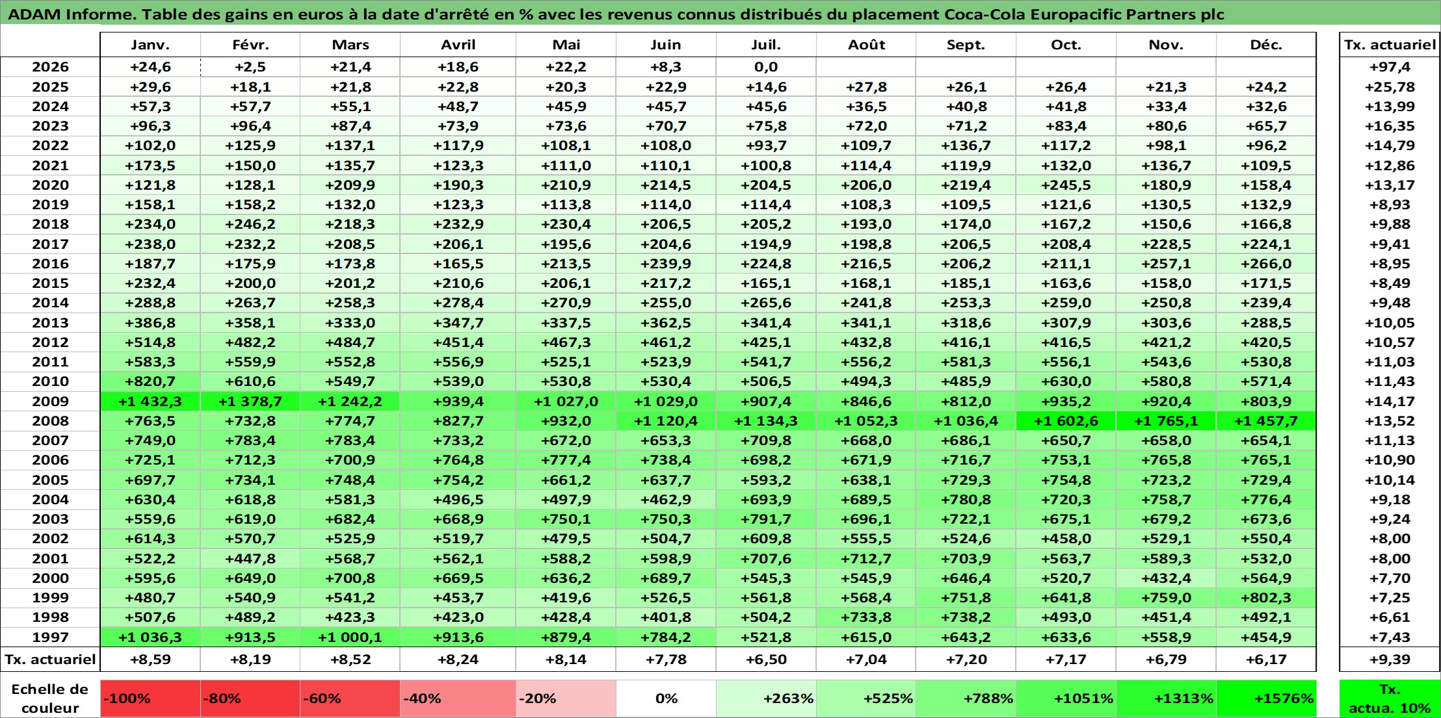Viewport: 1441px width, 718px height.
Task: Select the +386,8 cell for Janv. 2013
Action: point(150,323)
